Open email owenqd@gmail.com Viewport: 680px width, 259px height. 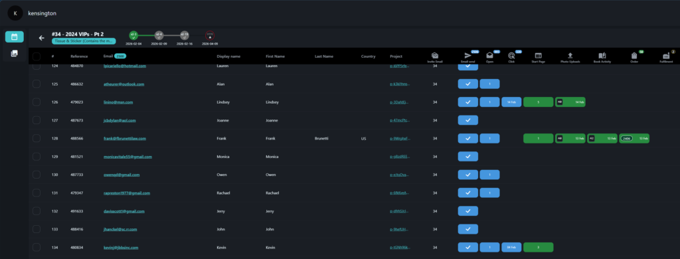122,175
